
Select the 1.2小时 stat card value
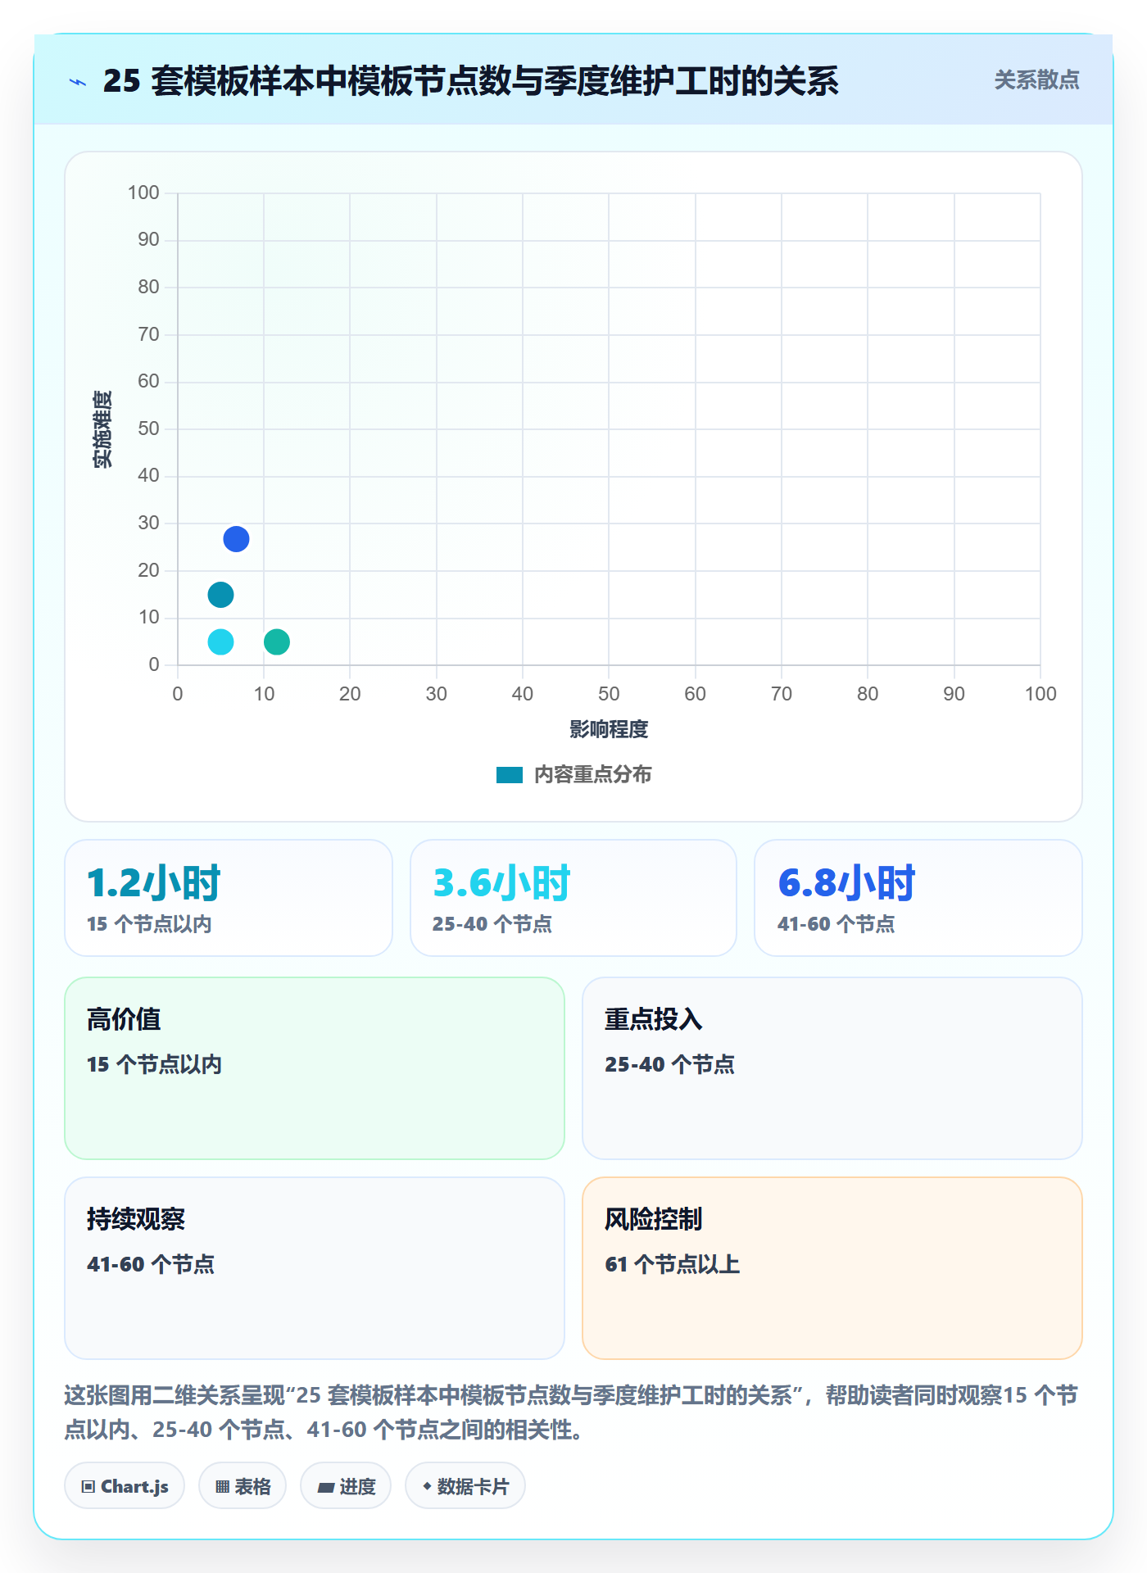click(x=154, y=883)
